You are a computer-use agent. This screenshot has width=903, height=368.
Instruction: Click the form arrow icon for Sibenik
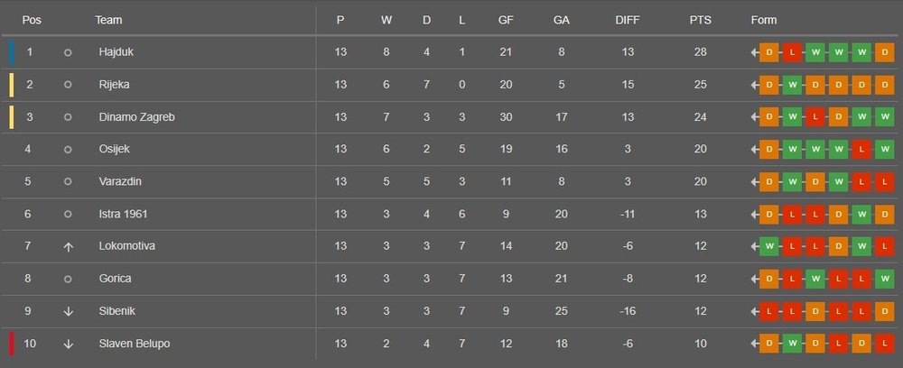pyautogui.click(x=754, y=312)
